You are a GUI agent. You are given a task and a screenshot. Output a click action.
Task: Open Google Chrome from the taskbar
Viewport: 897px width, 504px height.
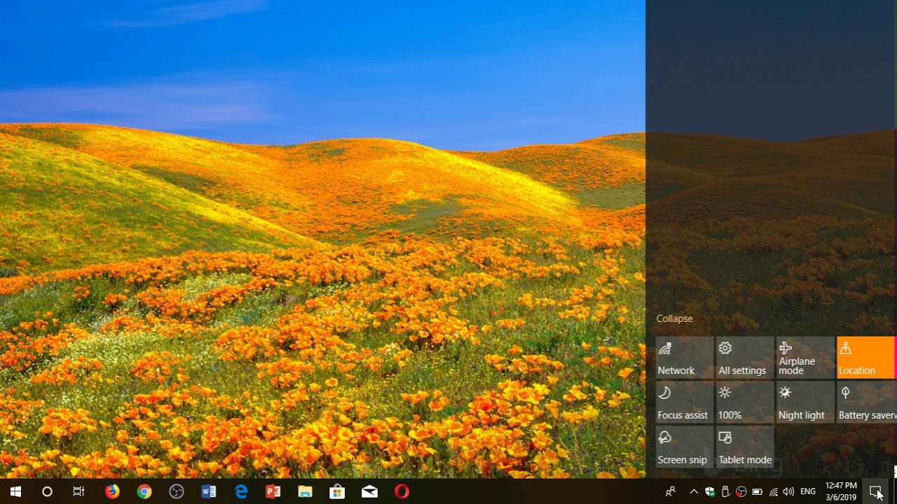pyautogui.click(x=144, y=491)
